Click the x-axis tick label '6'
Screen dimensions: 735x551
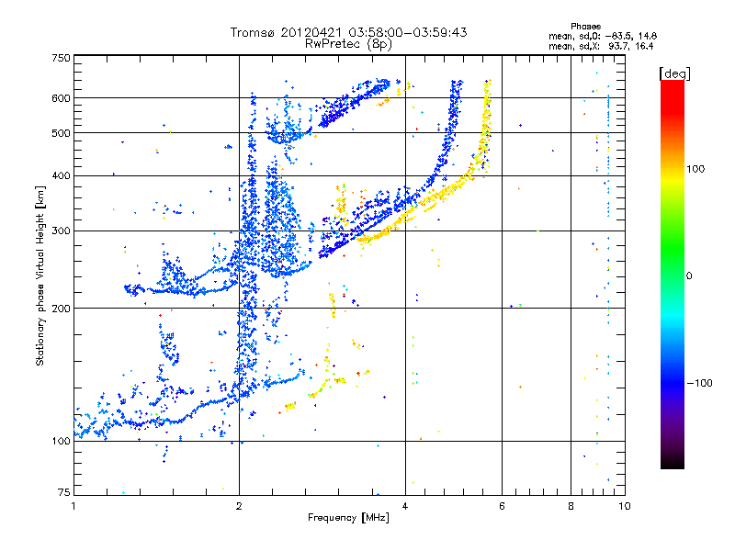point(502,506)
